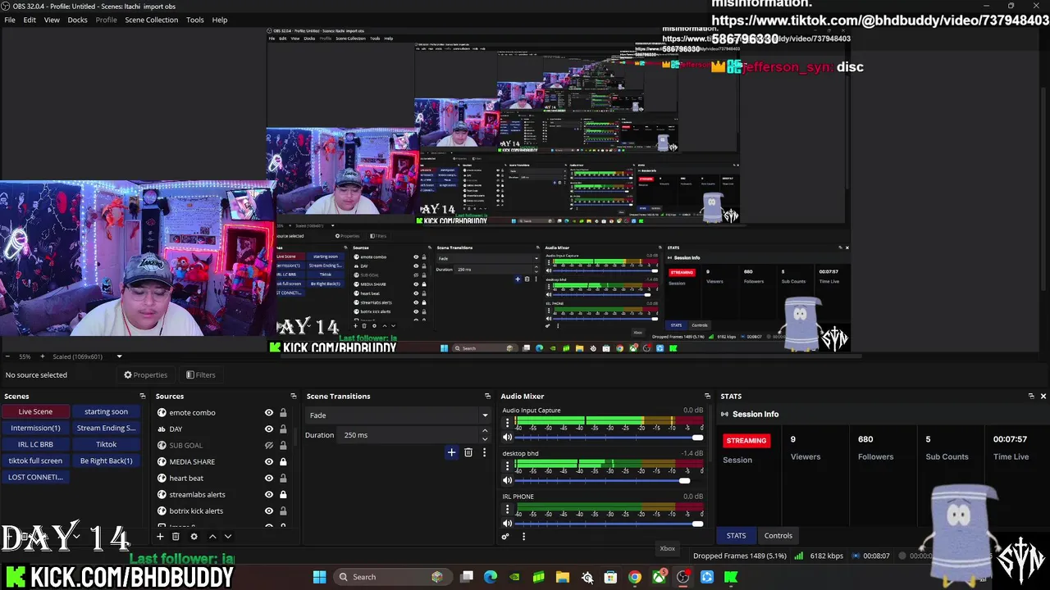
Task: Toggle visibility of DAY source
Action: click(x=268, y=429)
